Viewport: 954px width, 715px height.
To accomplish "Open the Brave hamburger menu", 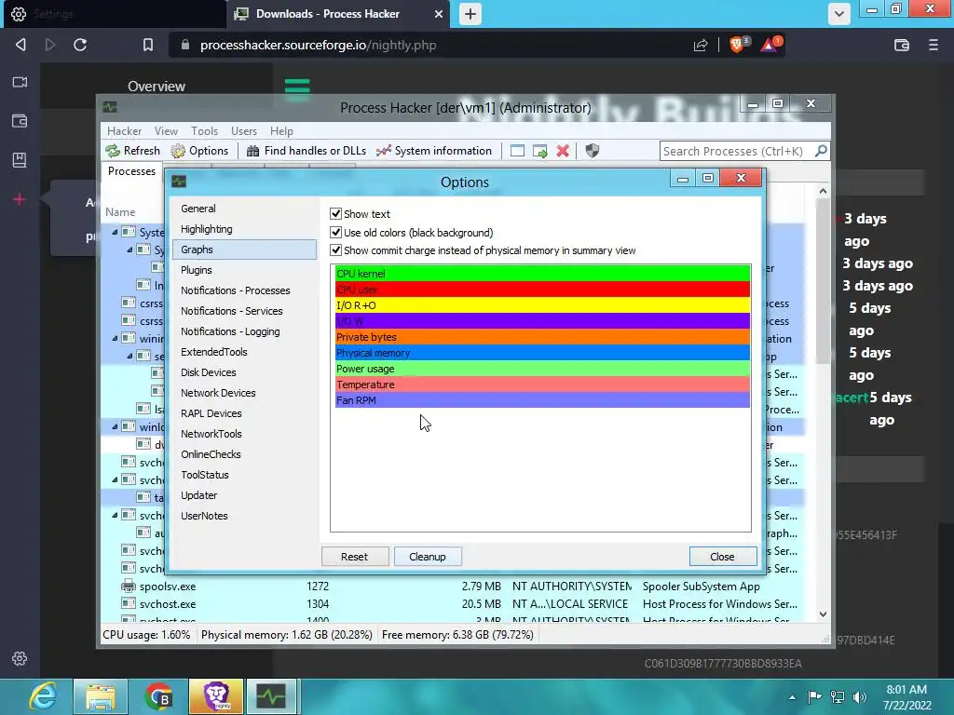I will 934,45.
